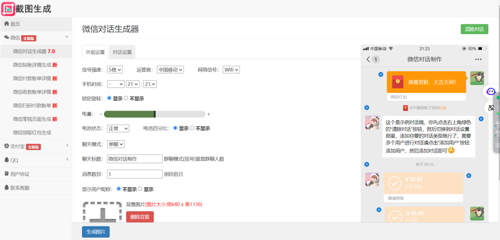Select 不显示 for 显示用户昵称
This screenshot has width=500, height=240.
(x=119, y=189)
